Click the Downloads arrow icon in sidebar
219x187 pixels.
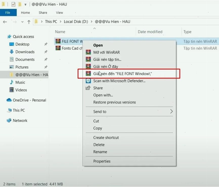pos(12,52)
